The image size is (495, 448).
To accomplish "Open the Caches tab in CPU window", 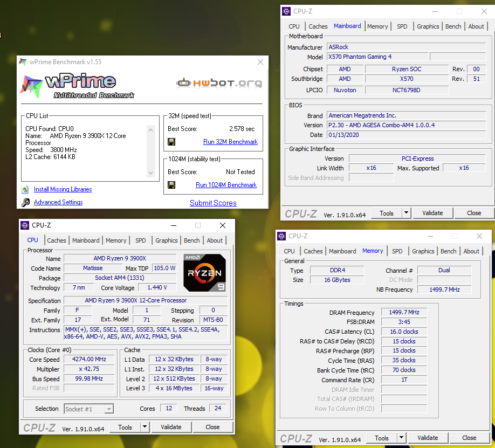I will coord(56,240).
